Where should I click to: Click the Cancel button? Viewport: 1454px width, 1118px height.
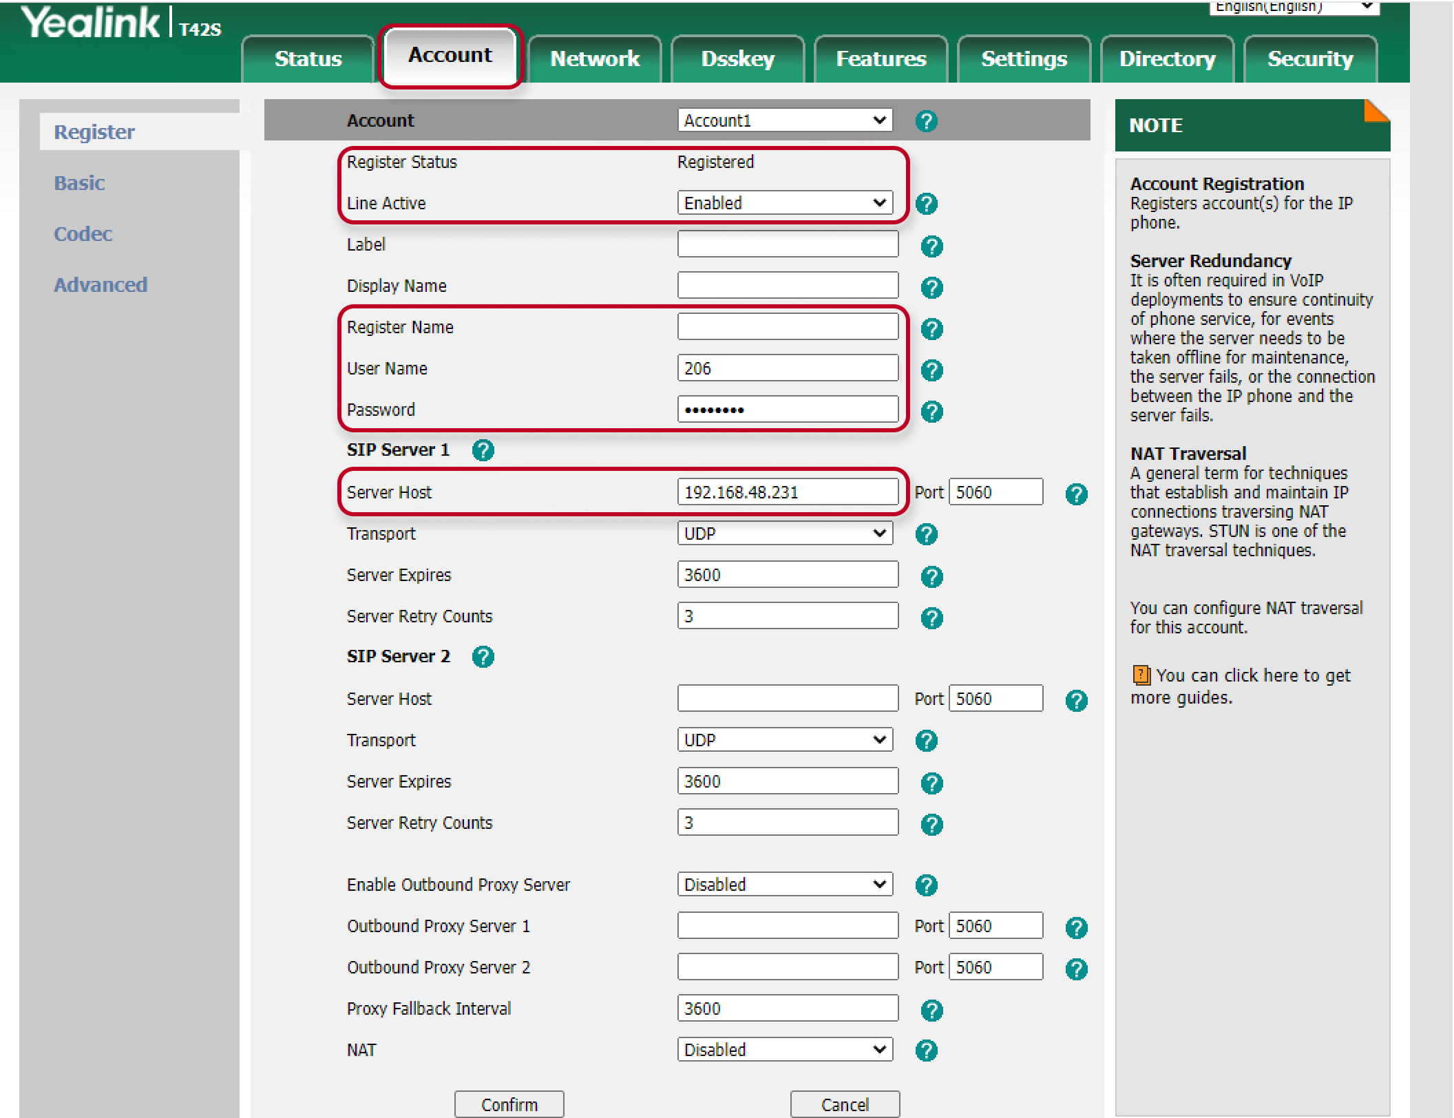(x=845, y=1104)
